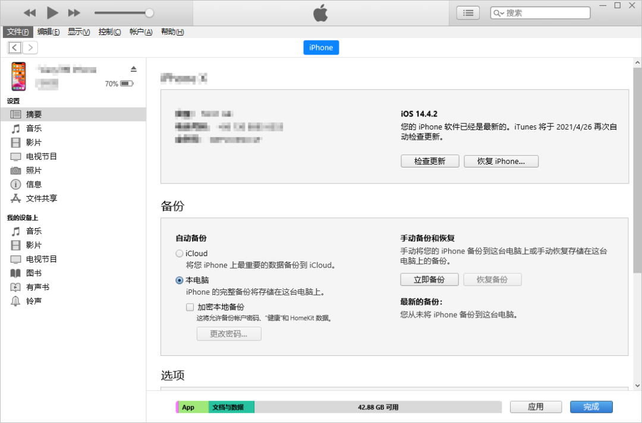Open 照片 under 设置 in sidebar
Image resolution: width=642 pixels, height=423 pixels.
pos(34,171)
